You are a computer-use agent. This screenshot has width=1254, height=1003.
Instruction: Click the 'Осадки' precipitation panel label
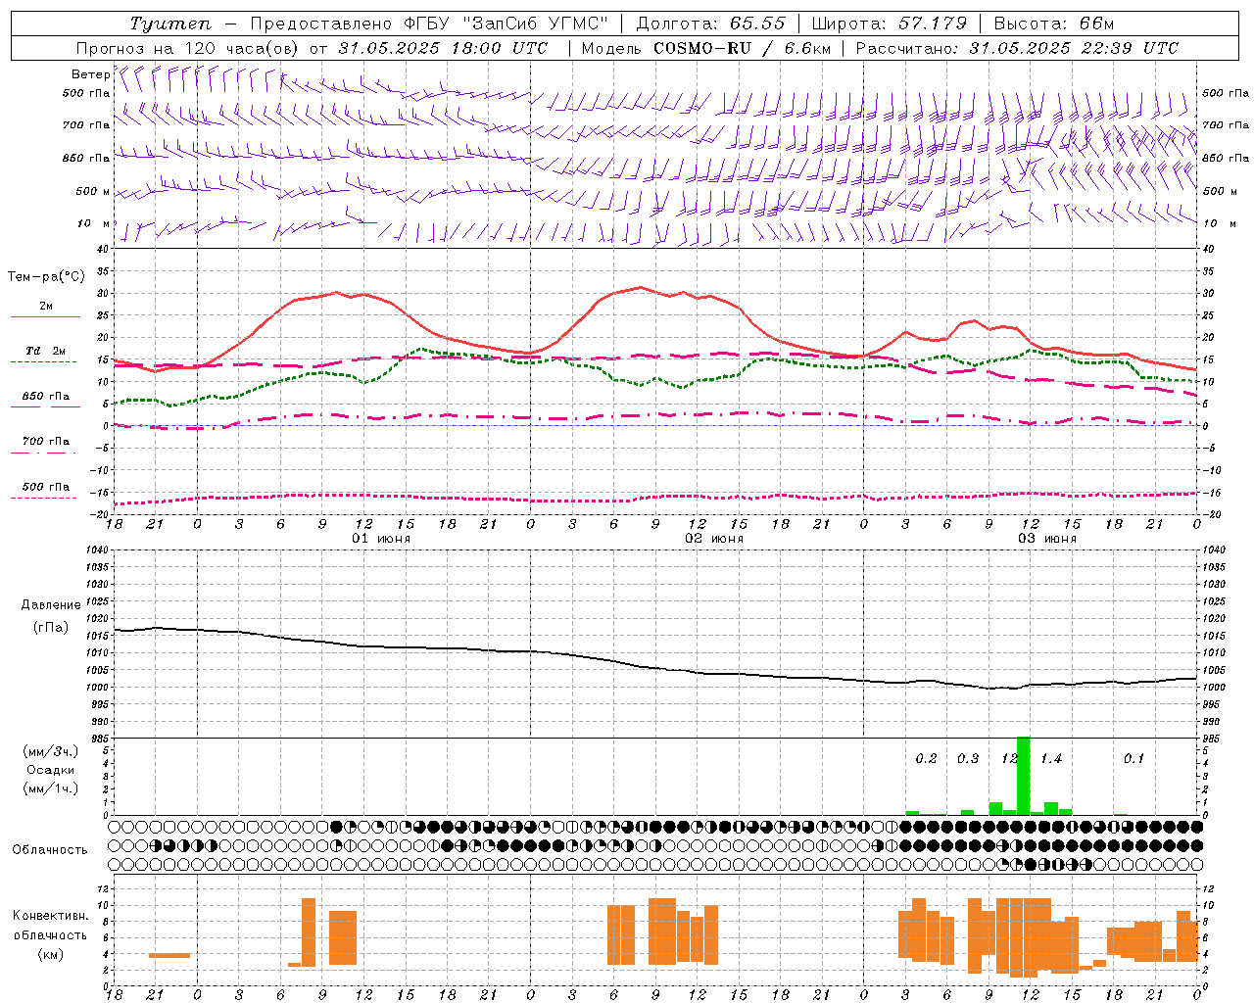51,770
